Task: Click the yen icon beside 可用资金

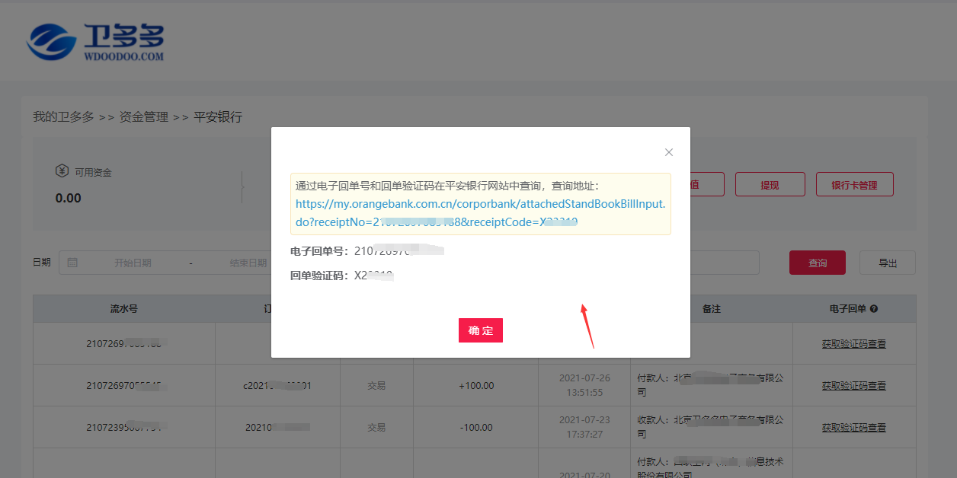Action: (62, 172)
